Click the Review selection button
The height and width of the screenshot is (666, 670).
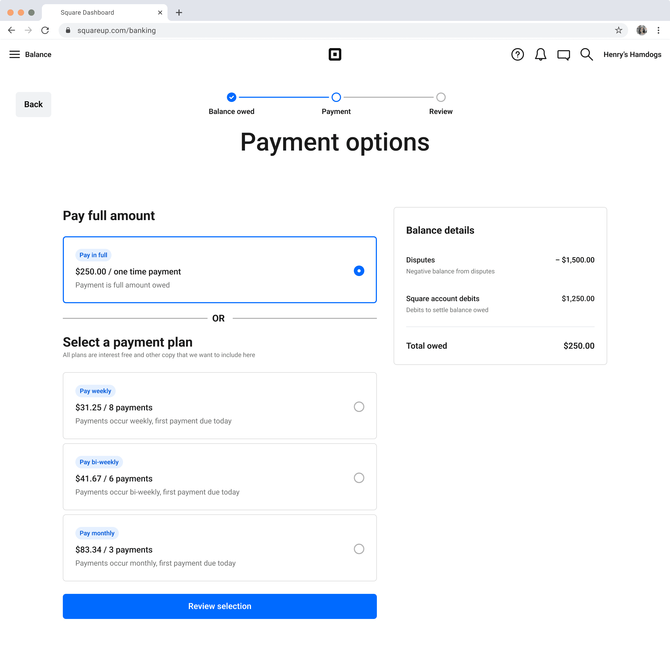click(220, 606)
